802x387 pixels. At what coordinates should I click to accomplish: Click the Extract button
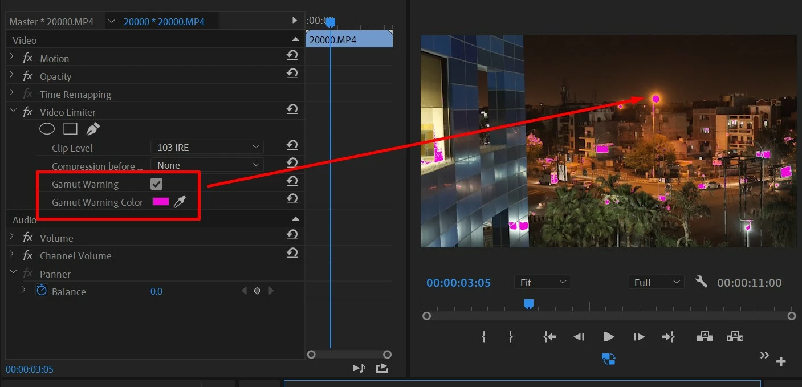tap(735, 337)
